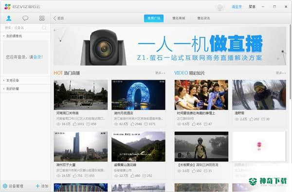Click the 遥看黄山莲花峰 video title
The height and width of the screenshot is (192, 292).
pyautogui.click(x=125, y=165)
